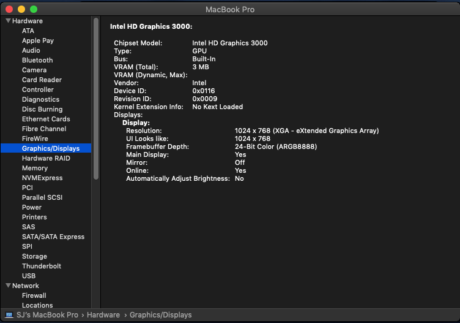Click the Vendor value Intel

click(199, 83)
